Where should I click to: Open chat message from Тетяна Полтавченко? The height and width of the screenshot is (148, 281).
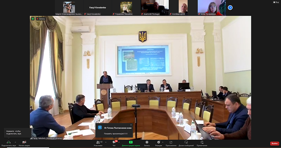114,131
